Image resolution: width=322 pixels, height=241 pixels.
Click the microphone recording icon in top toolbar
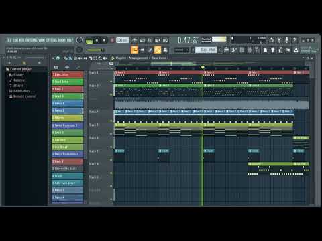coord(287,40)
